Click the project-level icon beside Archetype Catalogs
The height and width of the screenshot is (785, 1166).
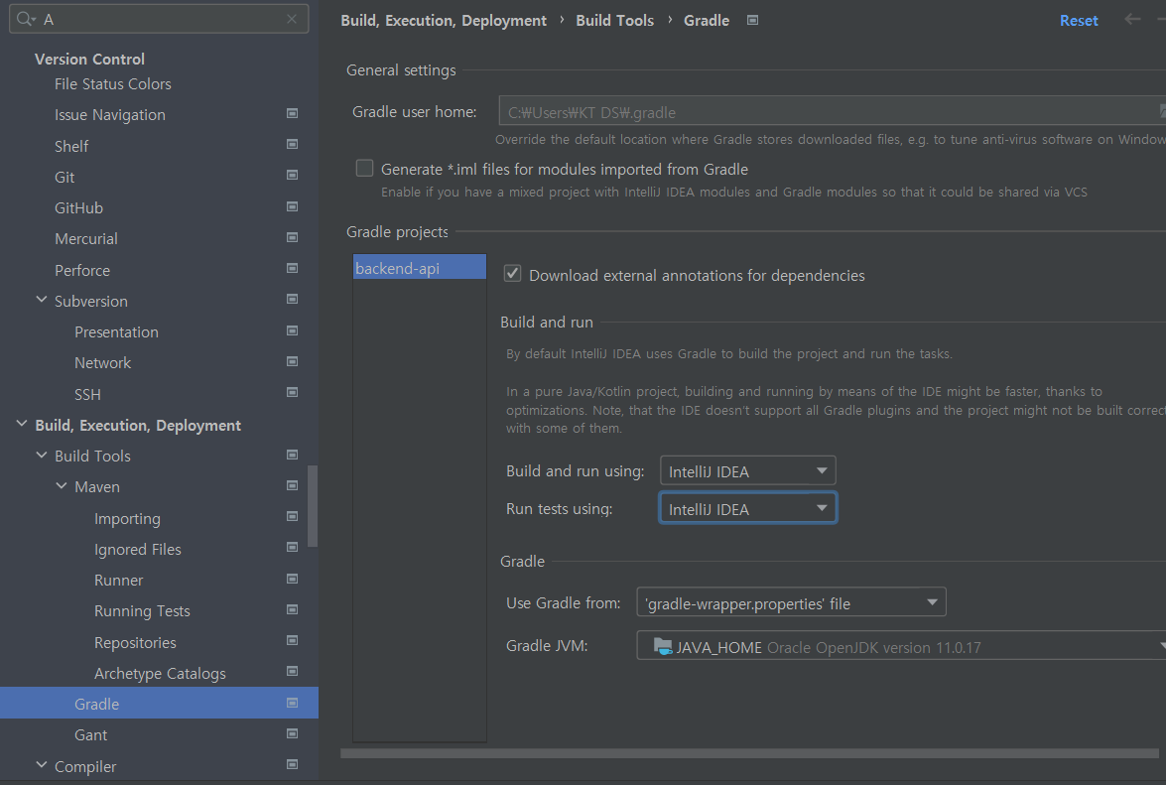pyautogui.click(x=292, y=671)
